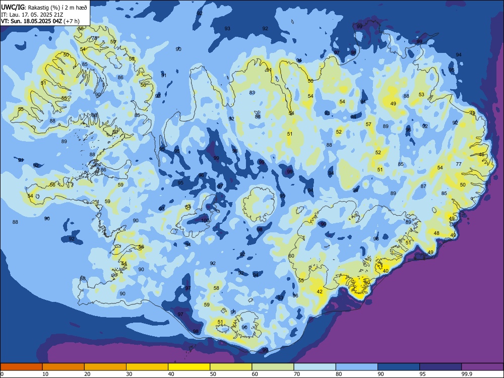Click the 80–90 light blue legend swatch
The width and height of the screenshot is (504, 378).
(x=357, y=367)
